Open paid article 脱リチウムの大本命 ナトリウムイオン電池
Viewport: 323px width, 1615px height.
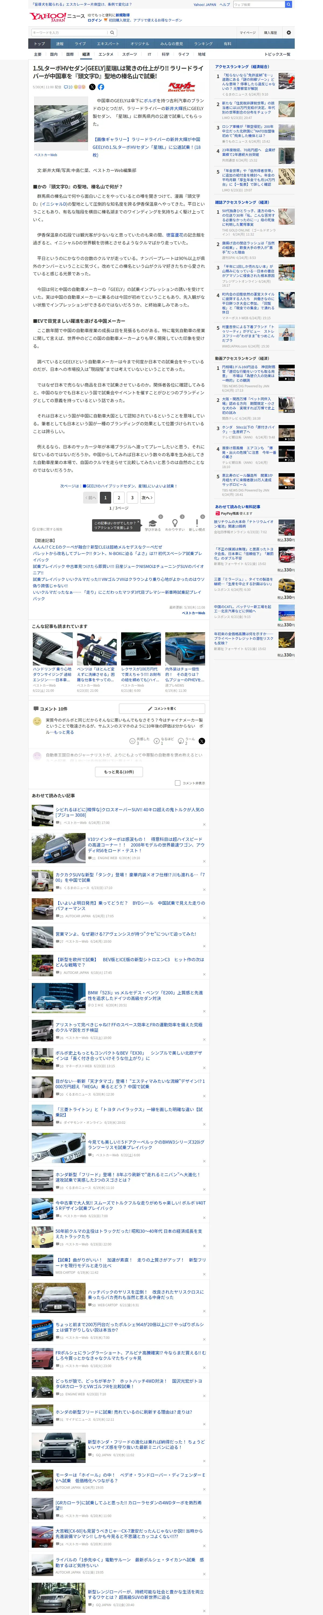tap(244, 524)
